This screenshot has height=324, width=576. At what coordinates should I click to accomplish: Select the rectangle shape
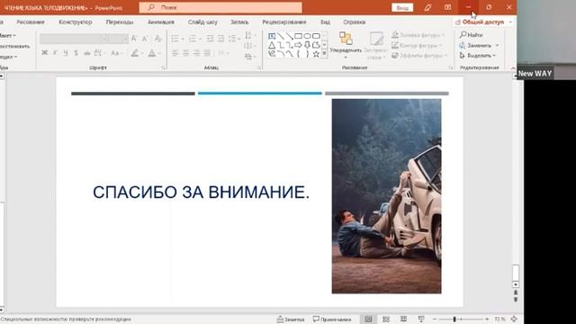point(298,36)
